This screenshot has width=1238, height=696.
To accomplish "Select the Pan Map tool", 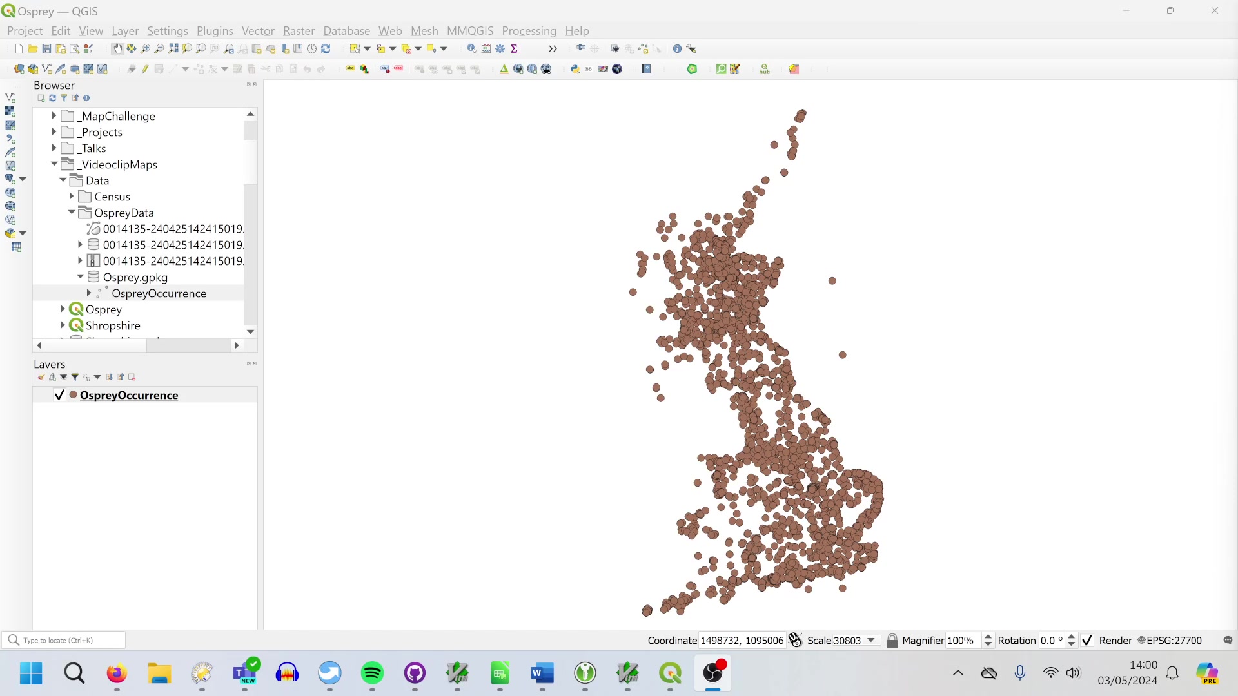I will (117, 48).
